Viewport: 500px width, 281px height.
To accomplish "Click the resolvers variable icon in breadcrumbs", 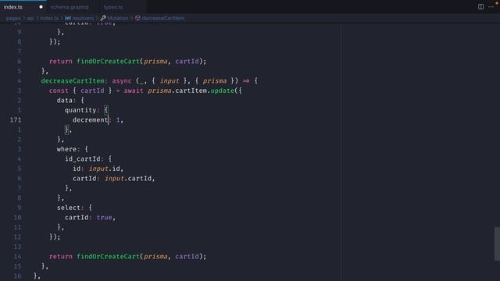I will coord(68,18).
